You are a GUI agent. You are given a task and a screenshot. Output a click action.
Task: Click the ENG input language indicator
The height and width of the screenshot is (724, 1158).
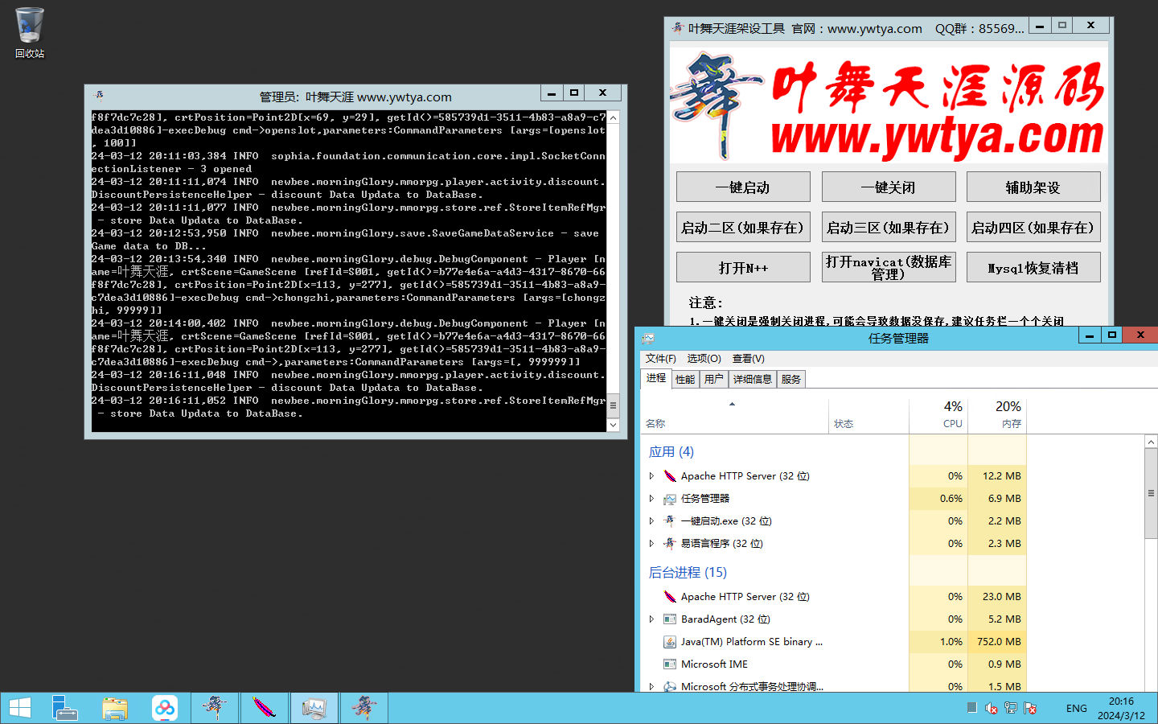1077,709
